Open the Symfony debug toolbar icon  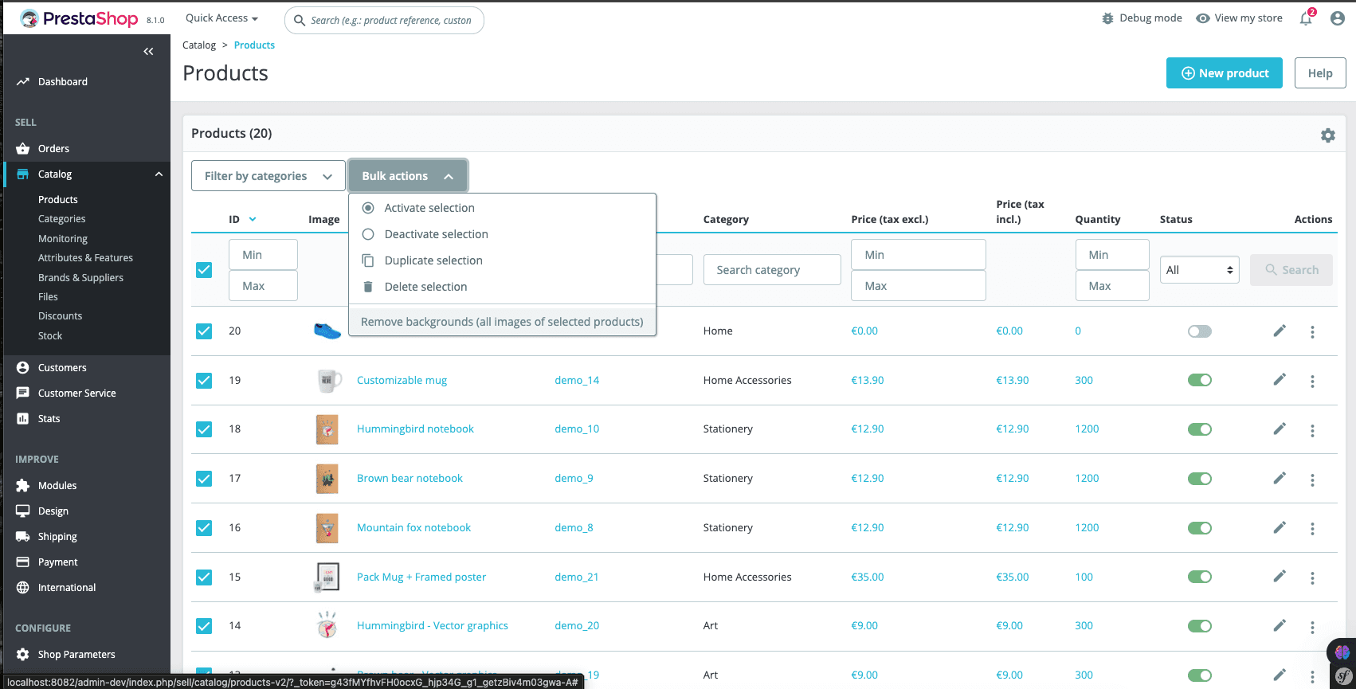point(1343,677)
